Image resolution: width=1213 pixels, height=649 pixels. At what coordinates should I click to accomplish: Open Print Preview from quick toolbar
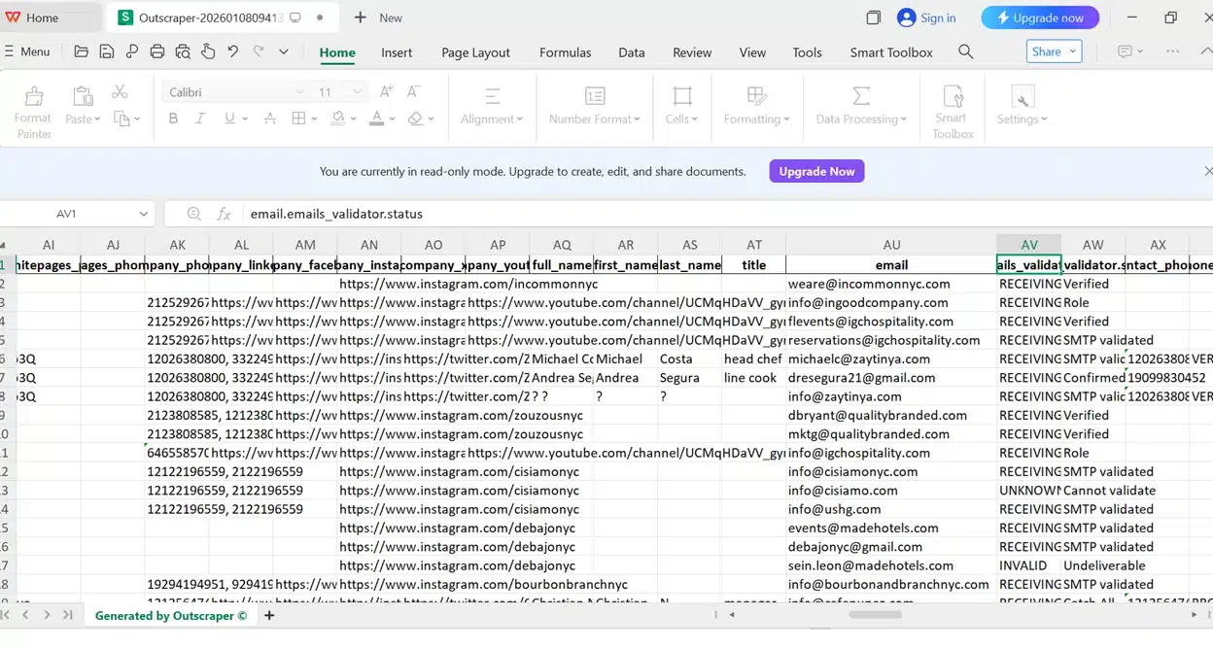point(183,52)
